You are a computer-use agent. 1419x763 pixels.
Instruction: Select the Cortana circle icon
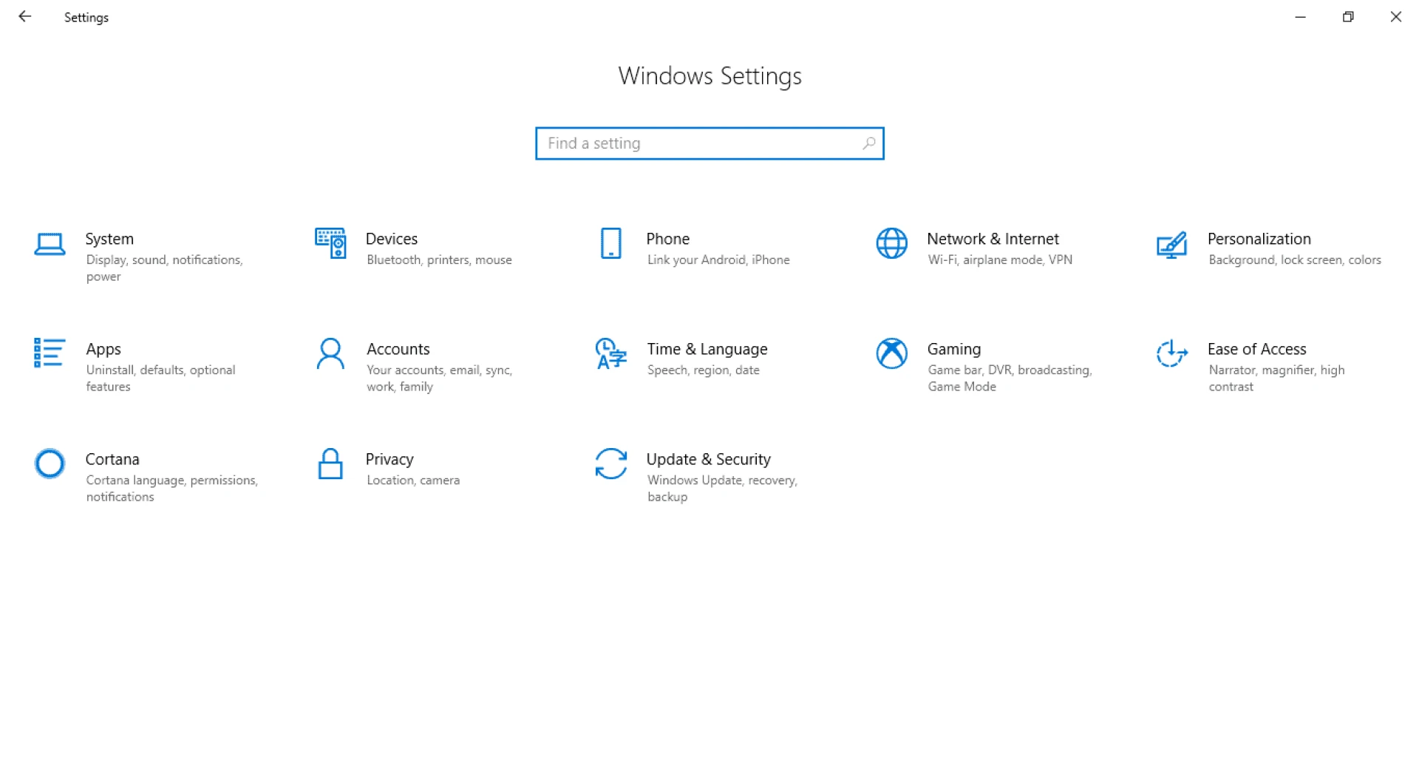pos(50,464)
